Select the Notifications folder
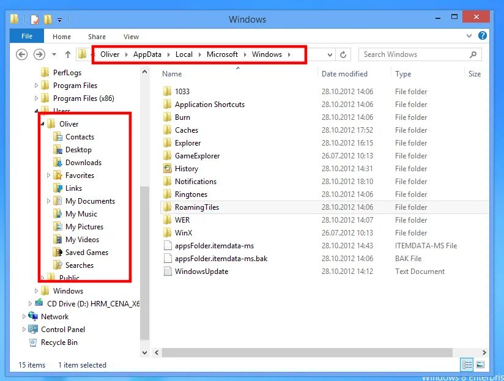The height and width of the screenshot is (381, 504). pos(196,182)
